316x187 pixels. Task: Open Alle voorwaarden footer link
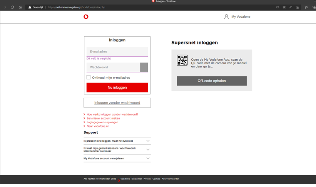coord(171,179)
